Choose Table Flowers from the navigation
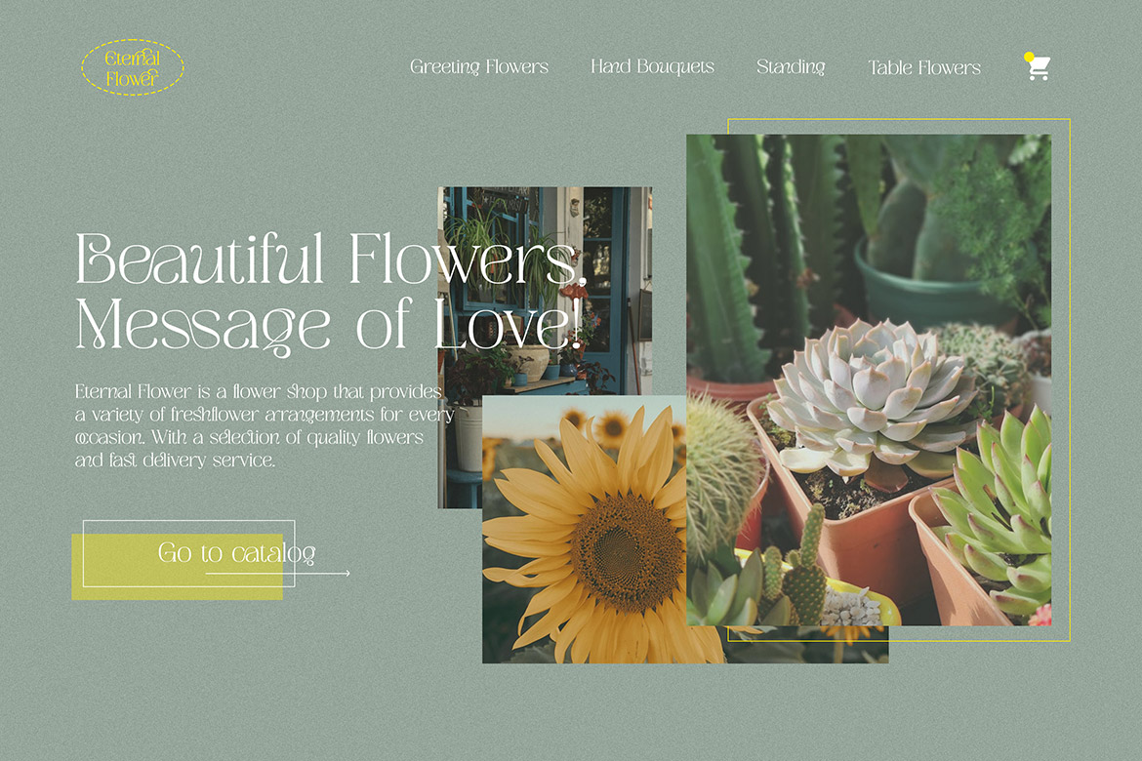 (924, 67)
